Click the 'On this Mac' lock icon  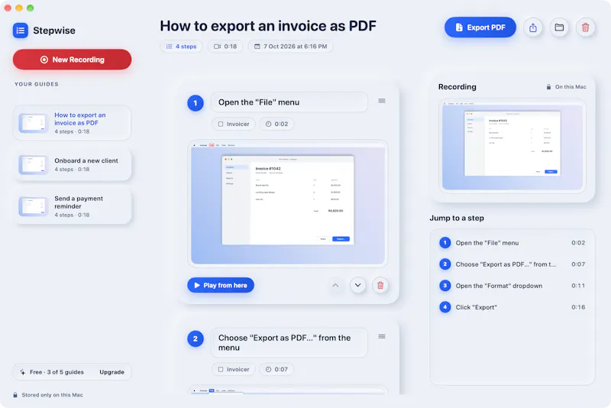point(548,87)
